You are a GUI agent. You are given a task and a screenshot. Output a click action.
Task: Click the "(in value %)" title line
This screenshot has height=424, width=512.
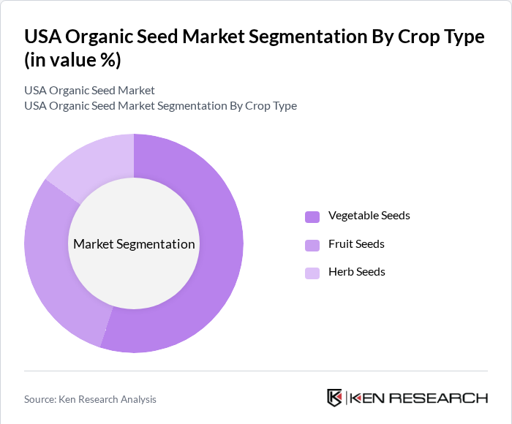coord(72,61)
